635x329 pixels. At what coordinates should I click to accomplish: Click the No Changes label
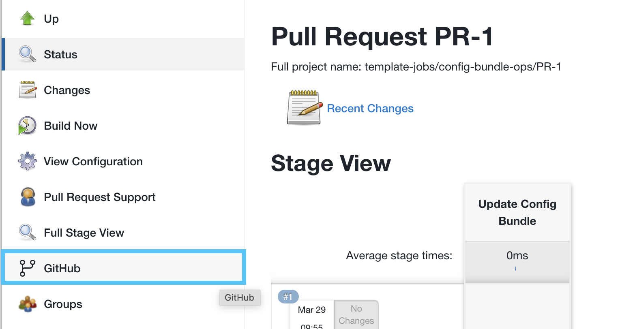click(x=356, y=314)
